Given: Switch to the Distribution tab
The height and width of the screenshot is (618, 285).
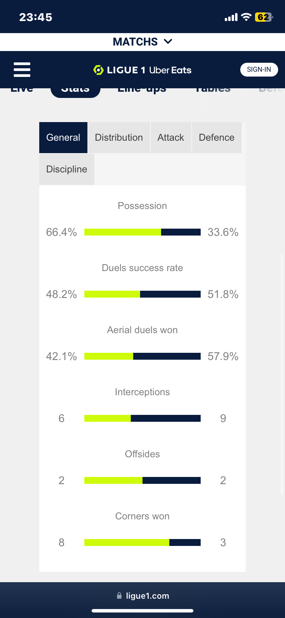Looking at the screenshot, I should pyautogui.click(x=119, y=138).
